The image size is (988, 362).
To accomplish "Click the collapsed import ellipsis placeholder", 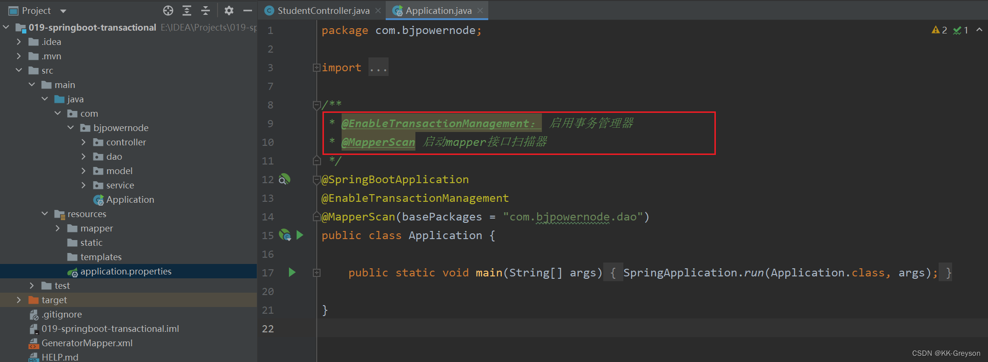I will pyautogui.click(x=379, y=67).
